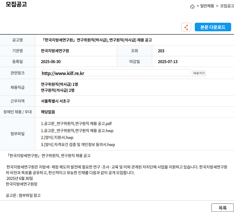Click the 장애인 채용 / 우대 label
Viewport: 234px width, 212px height.
click(17, 112)
